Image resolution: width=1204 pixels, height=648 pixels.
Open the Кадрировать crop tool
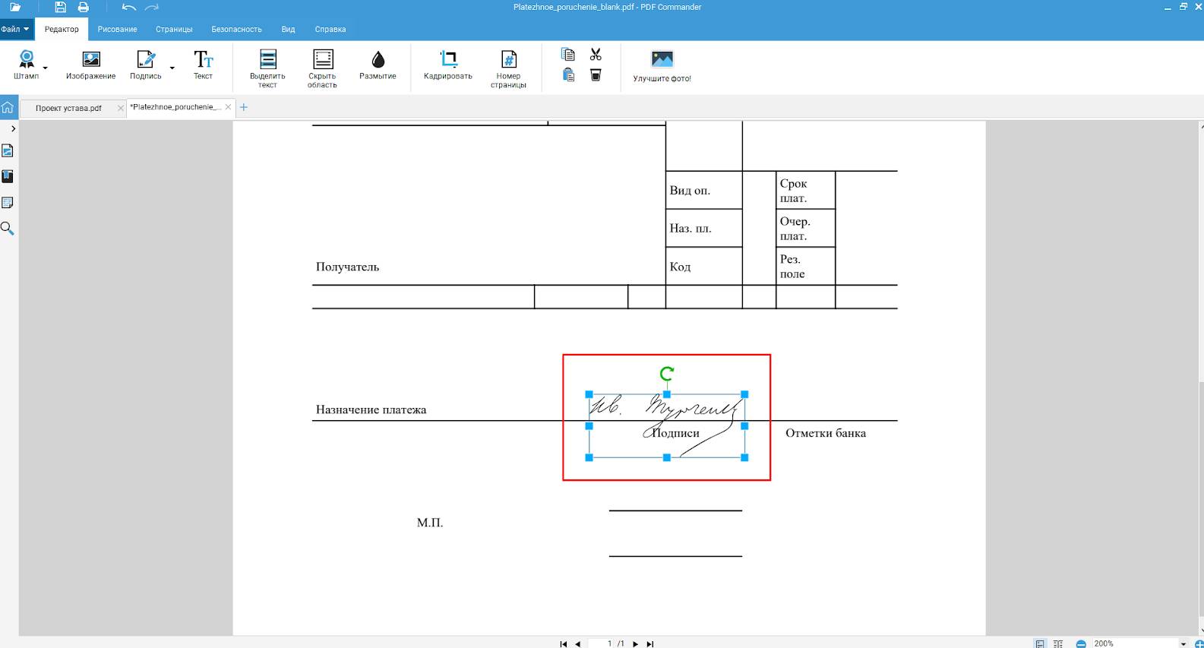coord(448,65)
